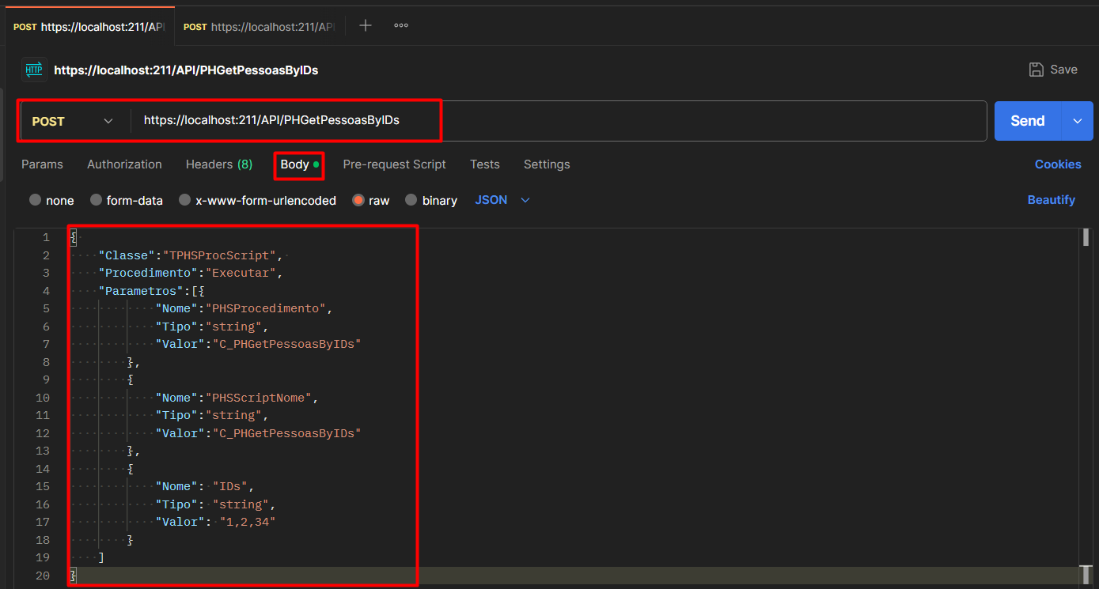Screen dimensions: 1099x589
Task: Click the Save button
Action: 1053,70
